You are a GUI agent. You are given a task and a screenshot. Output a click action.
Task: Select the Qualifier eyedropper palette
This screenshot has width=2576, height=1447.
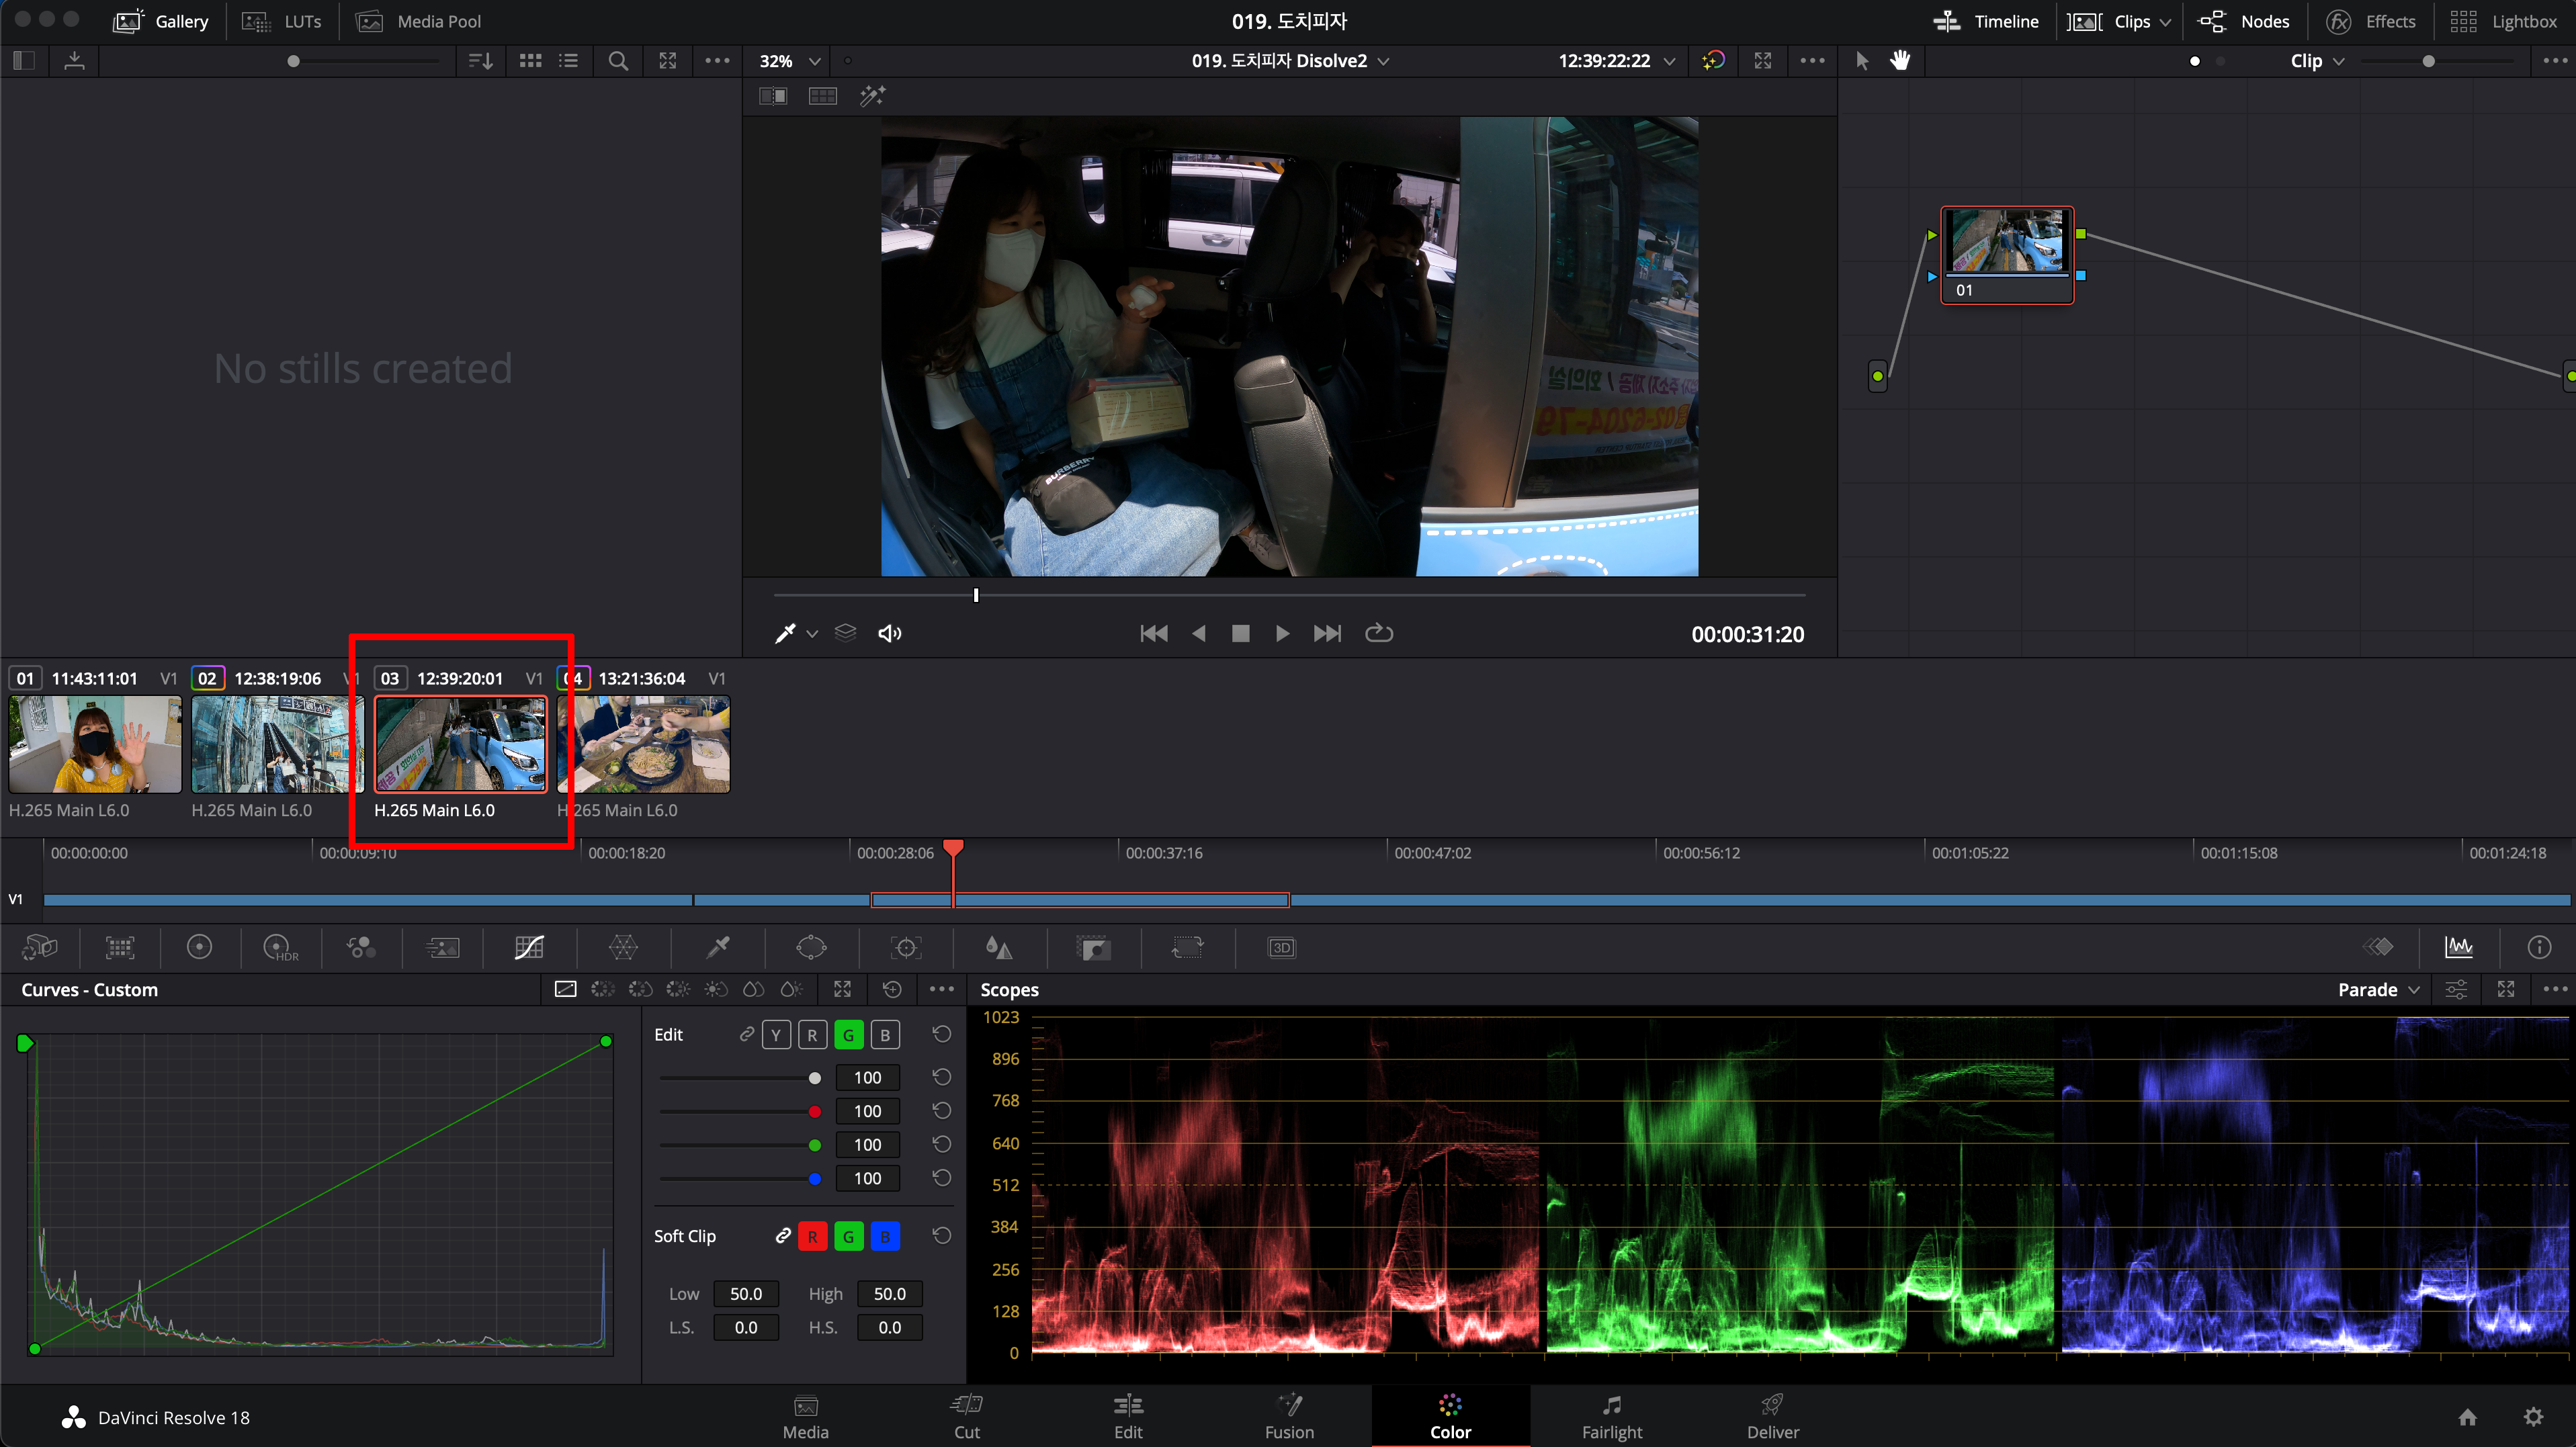tap(717, 947)
